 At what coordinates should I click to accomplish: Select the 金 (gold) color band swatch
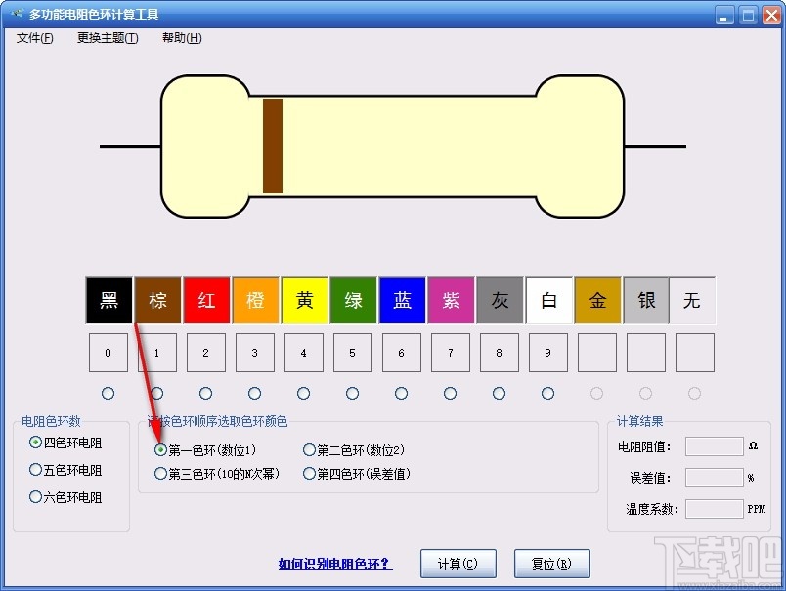pos(597,300)
